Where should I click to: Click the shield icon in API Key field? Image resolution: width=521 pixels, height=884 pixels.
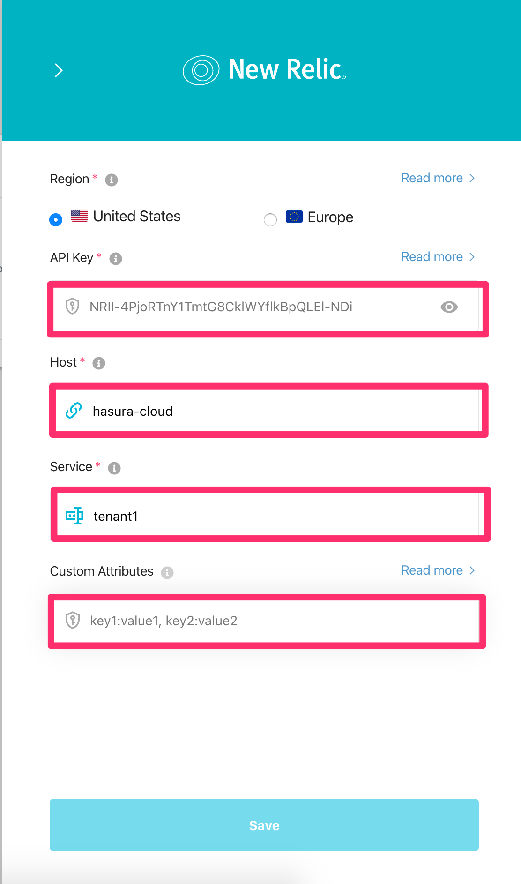click(73, 307)
